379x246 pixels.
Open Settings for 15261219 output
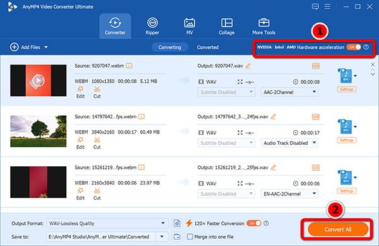[x=347, y=191]
